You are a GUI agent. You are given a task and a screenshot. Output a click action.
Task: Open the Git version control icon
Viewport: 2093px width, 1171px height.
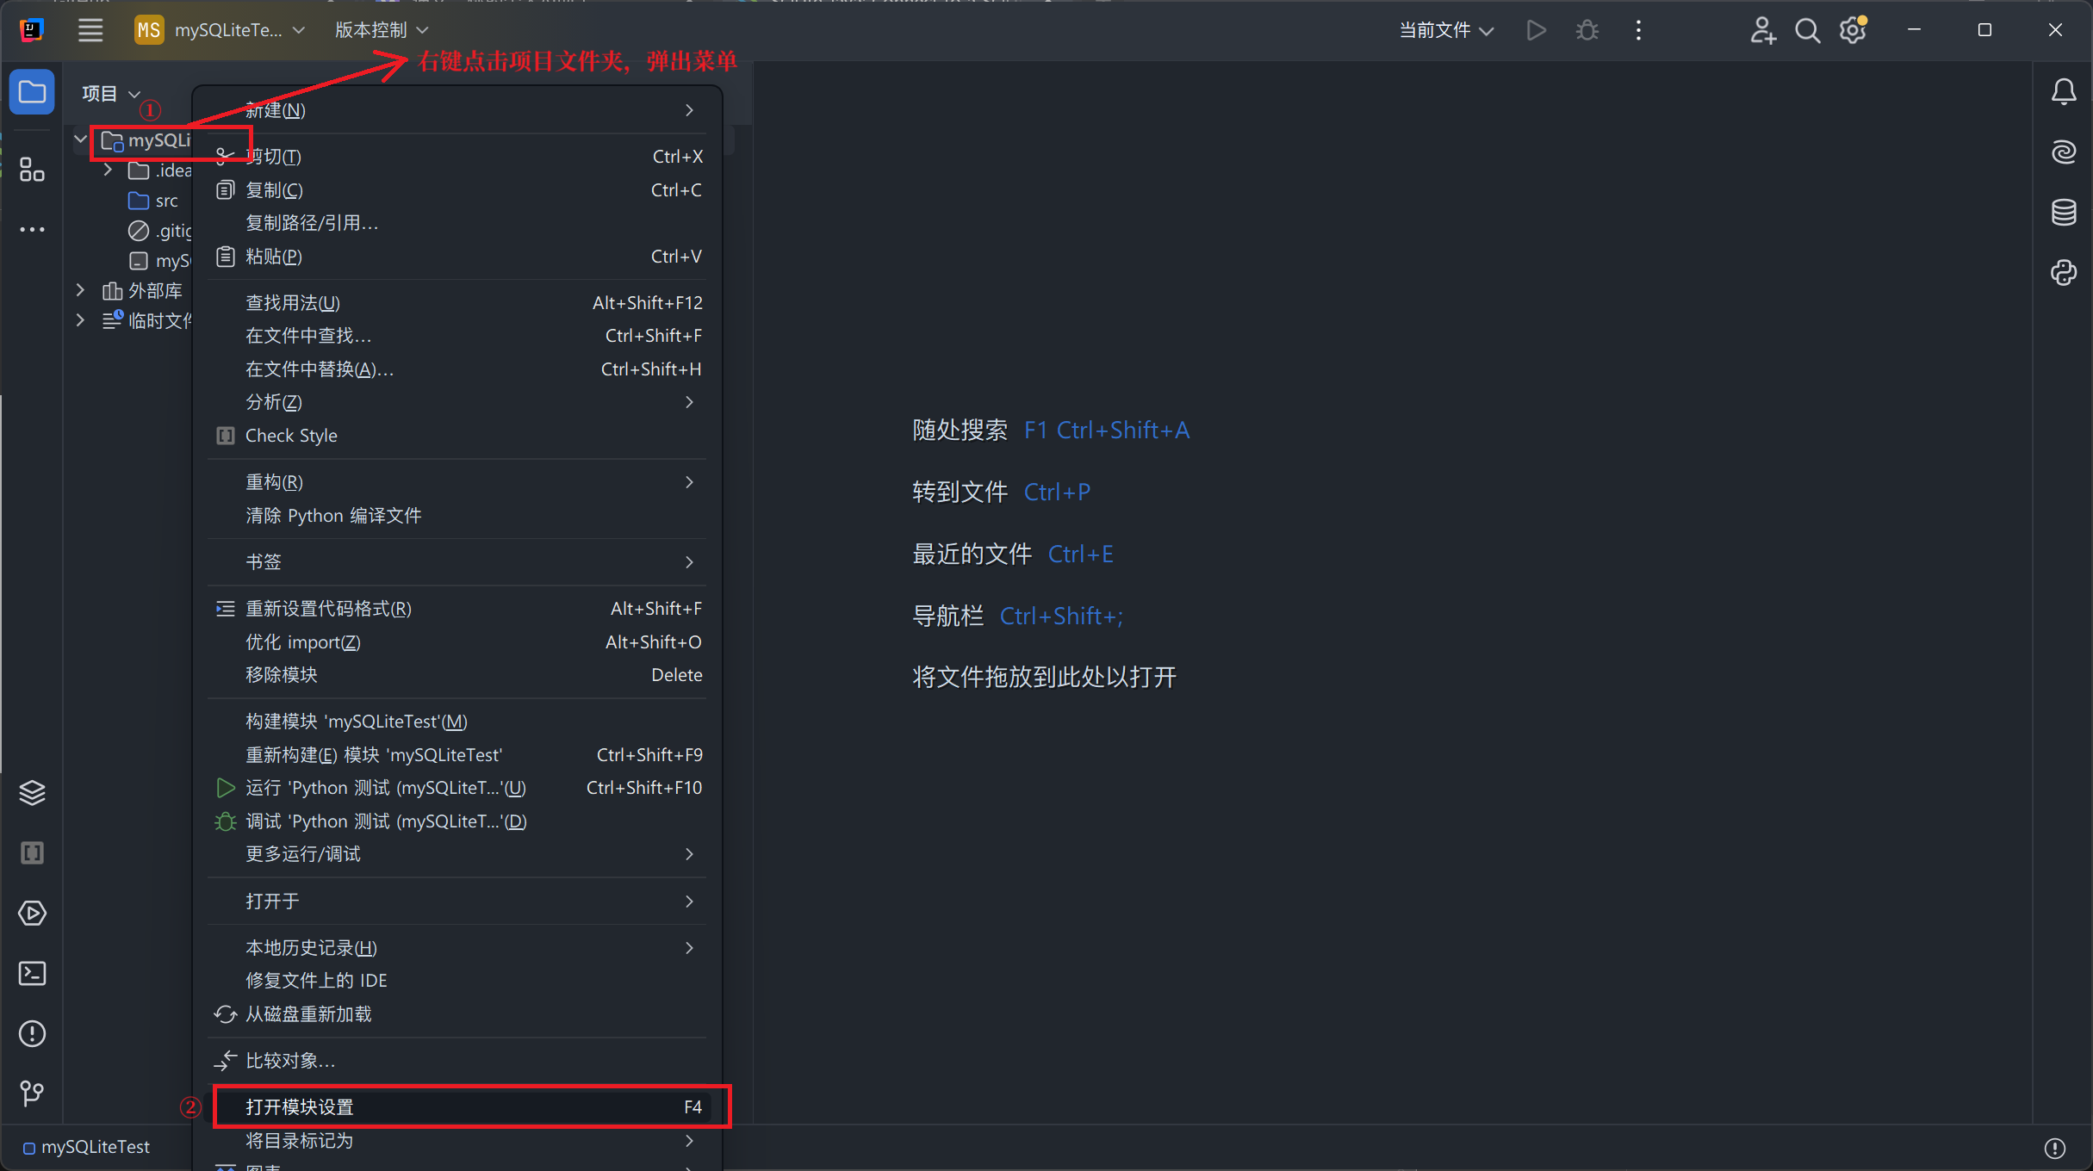coord(32,1094)
